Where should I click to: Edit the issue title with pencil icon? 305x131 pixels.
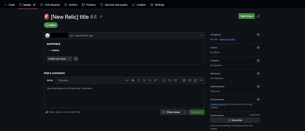(101, 17)
